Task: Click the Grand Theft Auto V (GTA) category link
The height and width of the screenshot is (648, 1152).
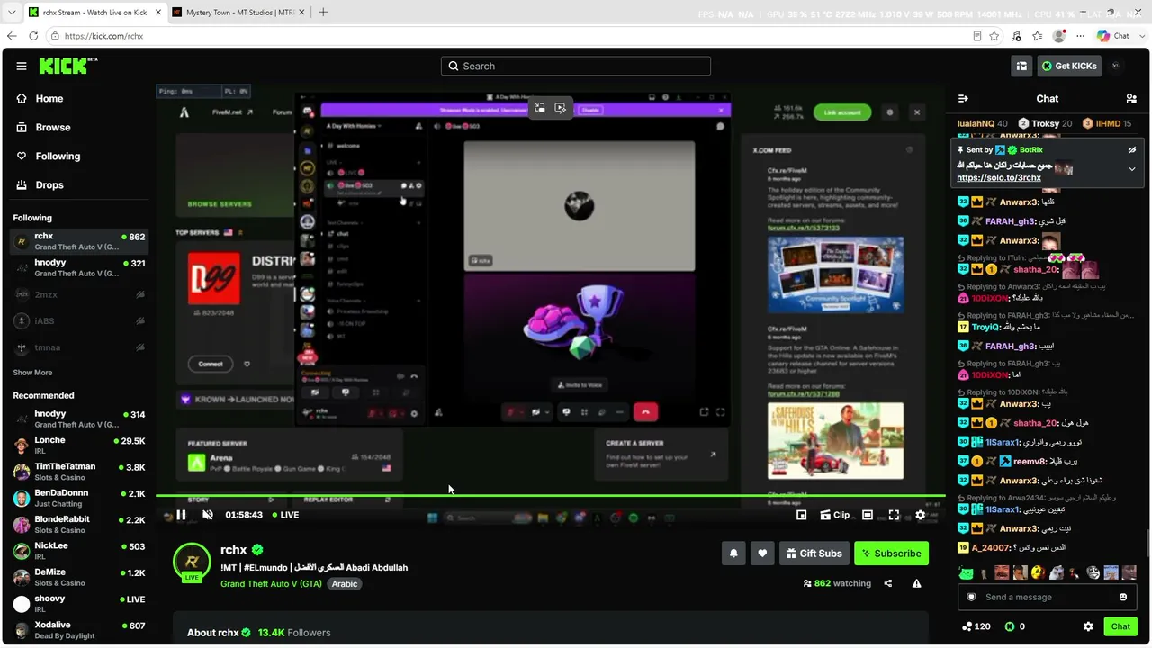Action: click(271, 584)
